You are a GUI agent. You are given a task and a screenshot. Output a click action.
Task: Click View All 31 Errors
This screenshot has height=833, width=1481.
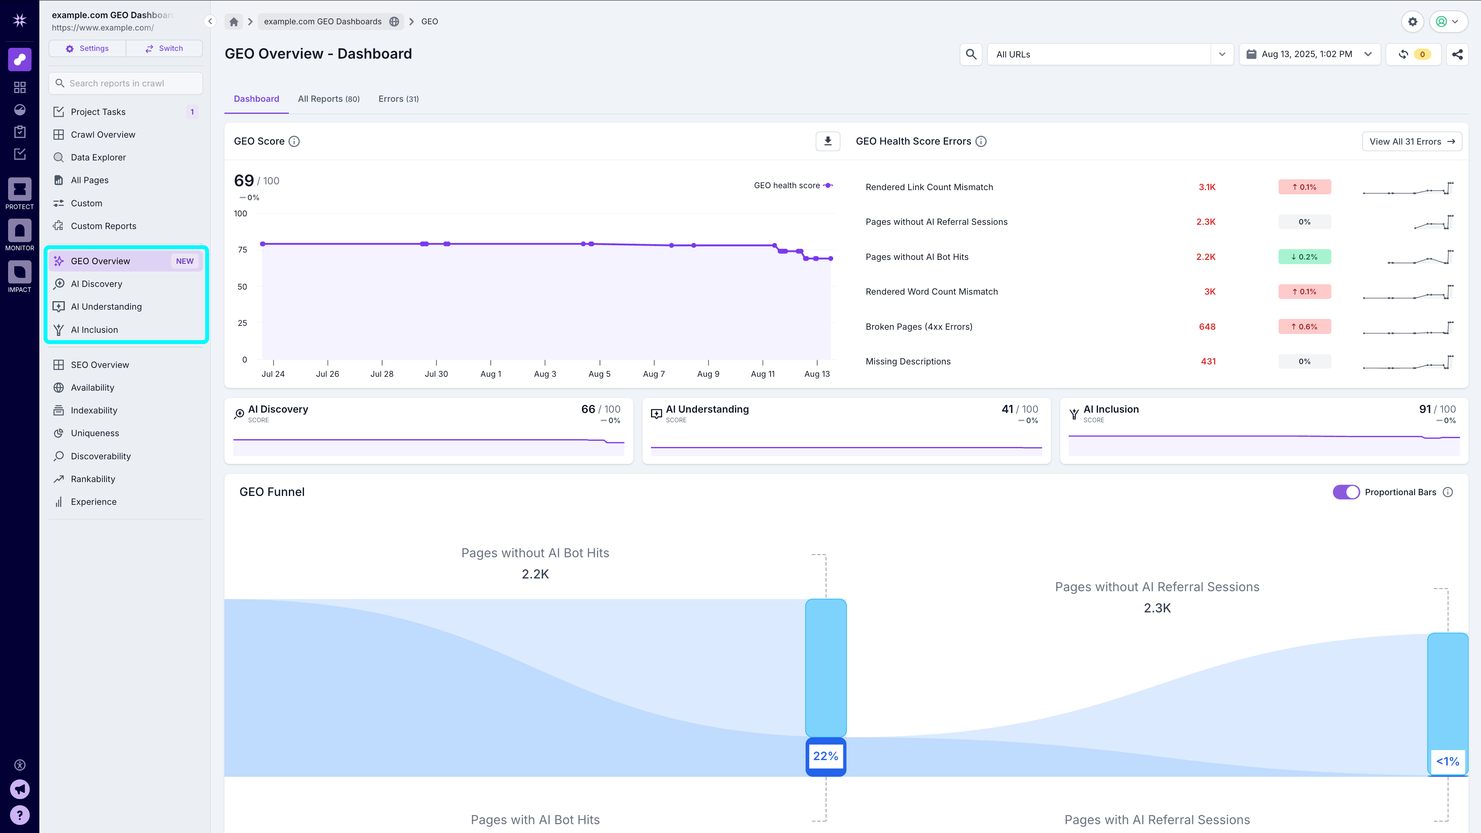(1412, 141)
